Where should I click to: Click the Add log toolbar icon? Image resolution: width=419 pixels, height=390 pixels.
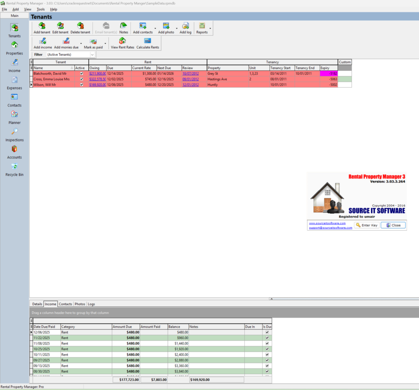tap(185, 28)
